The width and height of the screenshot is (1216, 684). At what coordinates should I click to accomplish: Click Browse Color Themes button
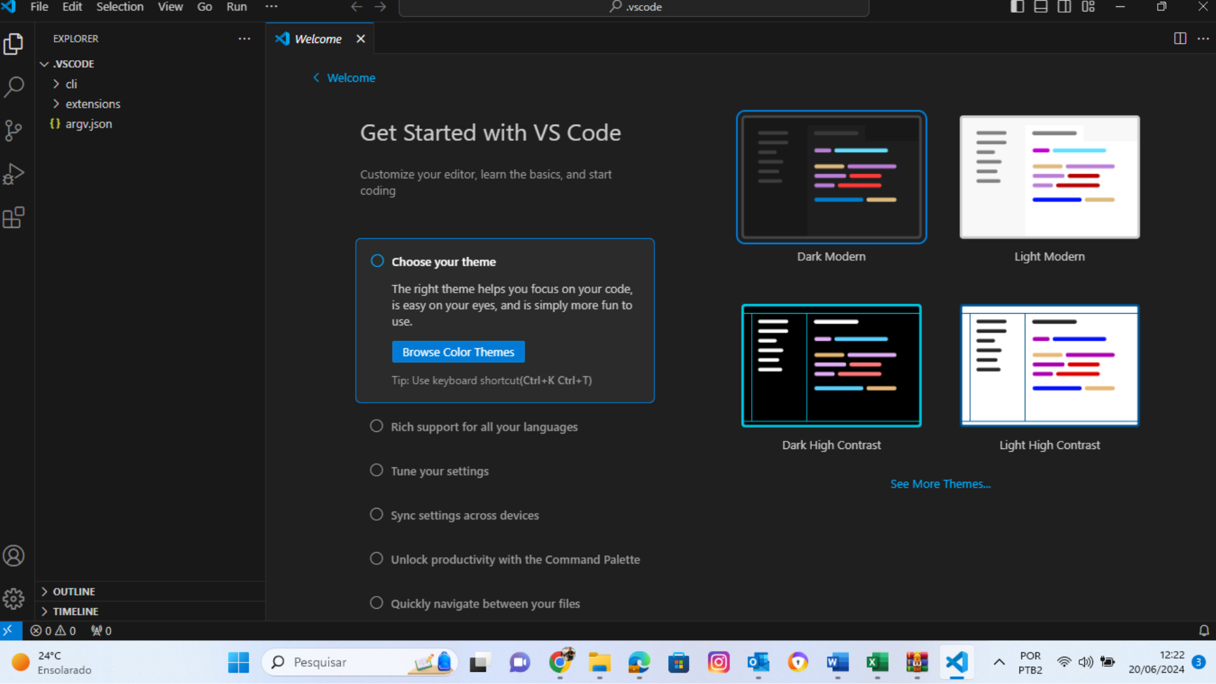459,351
